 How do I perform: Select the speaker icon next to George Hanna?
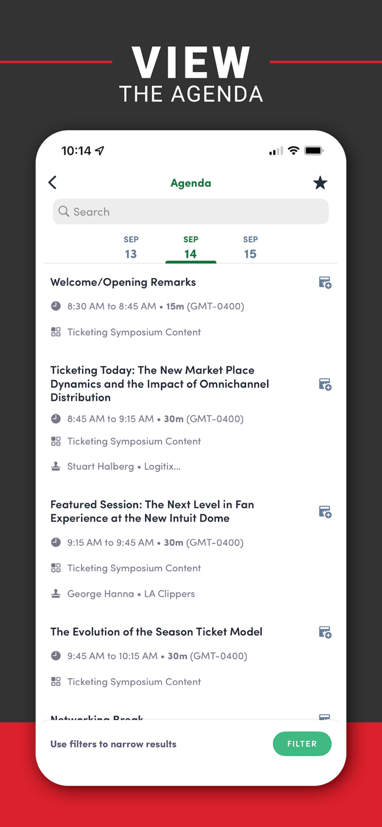coord(56,594)
